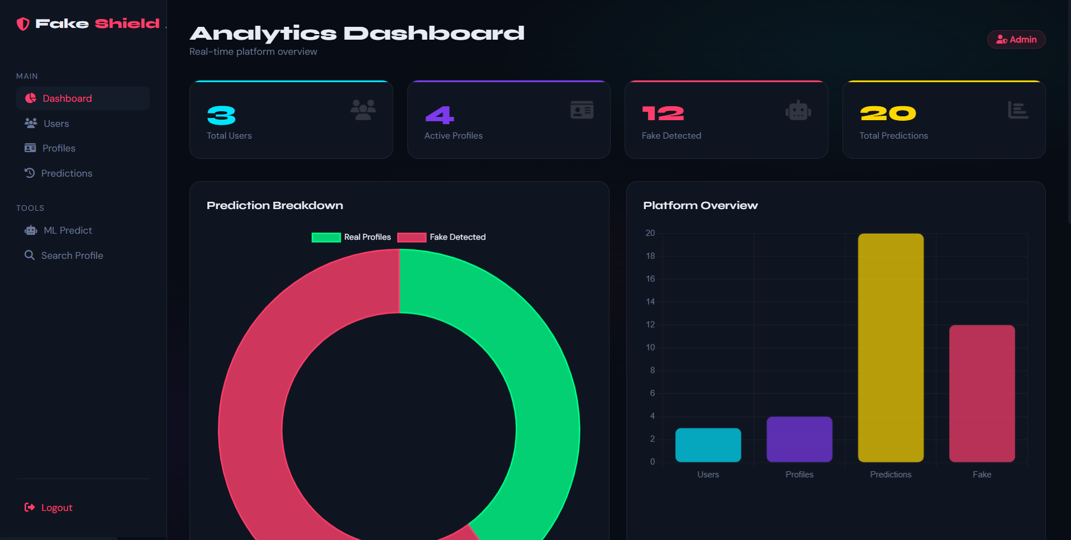
Task: Click the ML Predict robot icon
Action: [x=31, y=230]
